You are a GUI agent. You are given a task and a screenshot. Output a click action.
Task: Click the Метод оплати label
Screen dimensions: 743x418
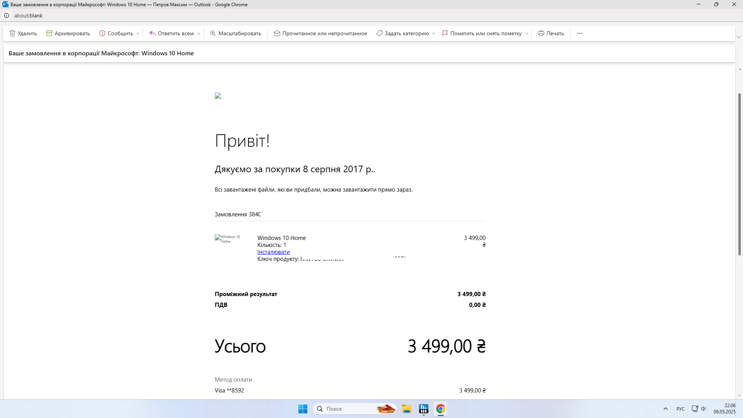(233, 380)
